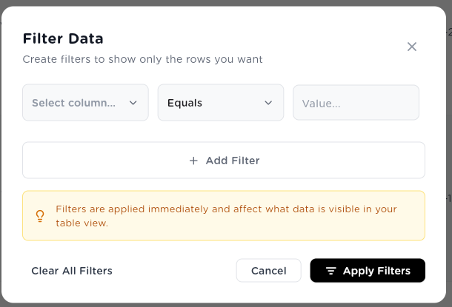Click the dimmed backdrop above the dialog
The width and height of the screenshot is (452, 307).
(226, 3)
